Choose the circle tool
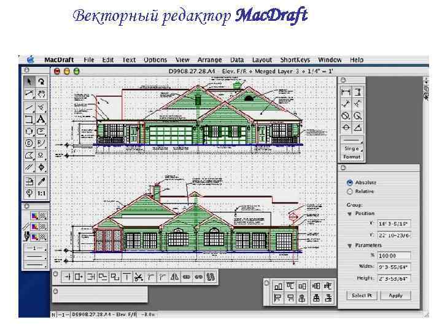The image size is (442, 331). [29, 143]
